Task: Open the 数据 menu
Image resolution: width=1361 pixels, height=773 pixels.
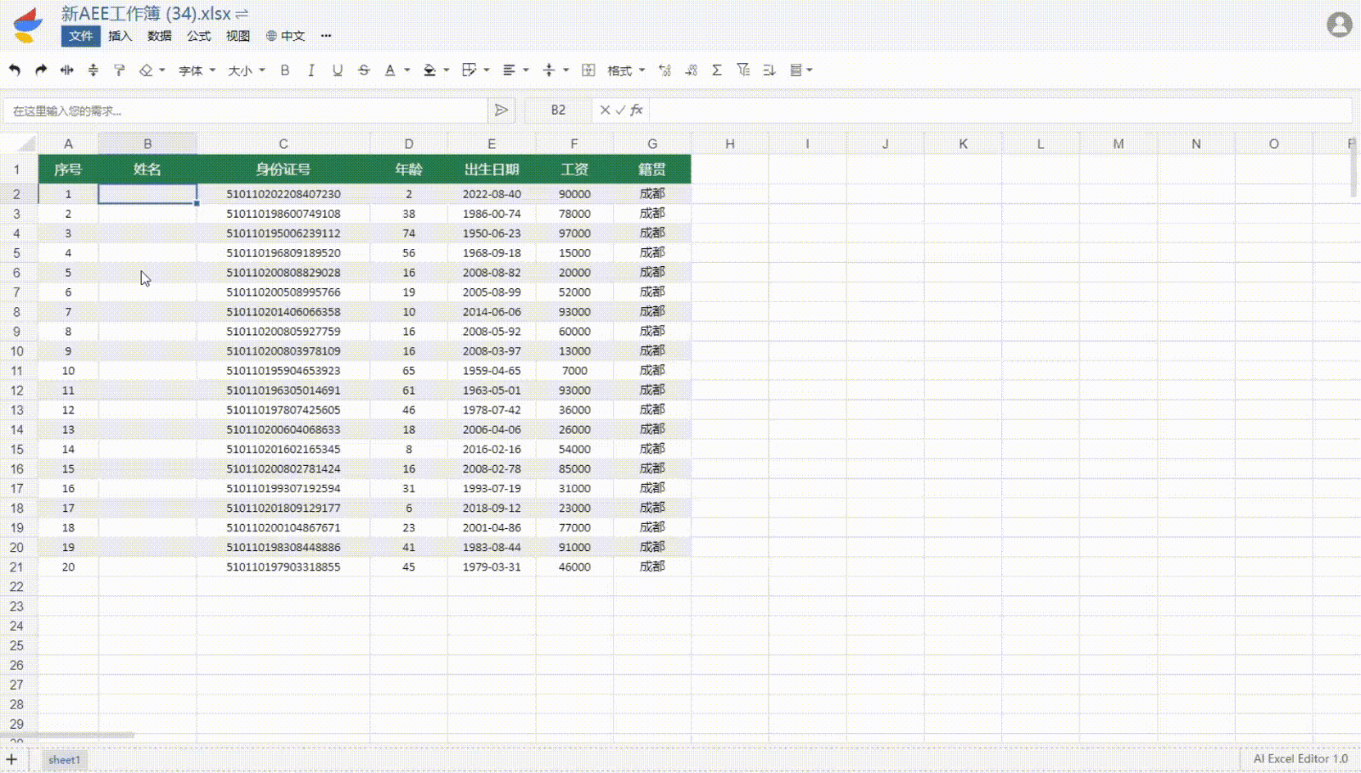Action: pyautogui.click(x=158, y=36)
